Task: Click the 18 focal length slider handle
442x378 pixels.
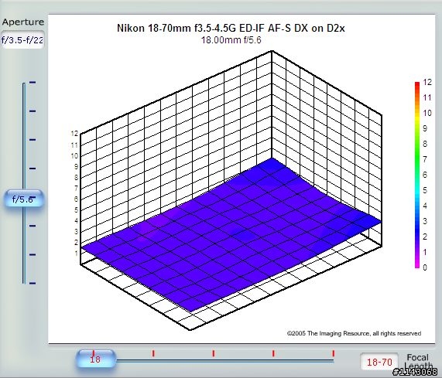Action: coord(95,359)
